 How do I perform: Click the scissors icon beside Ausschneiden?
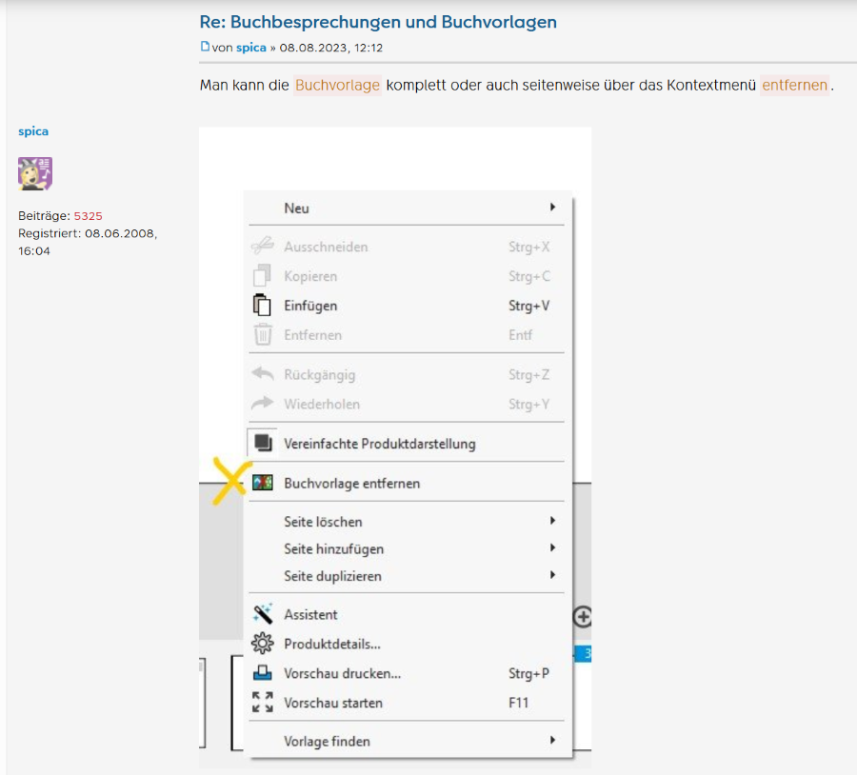pyautogui.click(x=262, y=247)
